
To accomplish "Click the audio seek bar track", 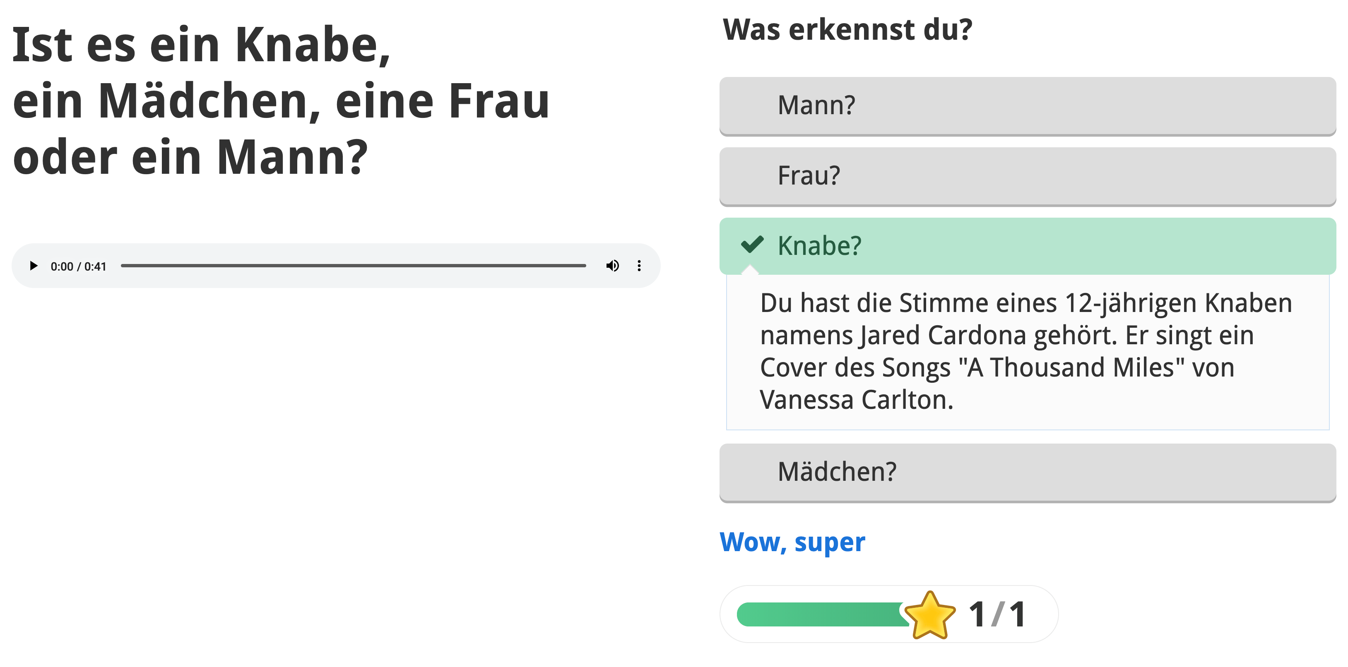I will (353, 266).
